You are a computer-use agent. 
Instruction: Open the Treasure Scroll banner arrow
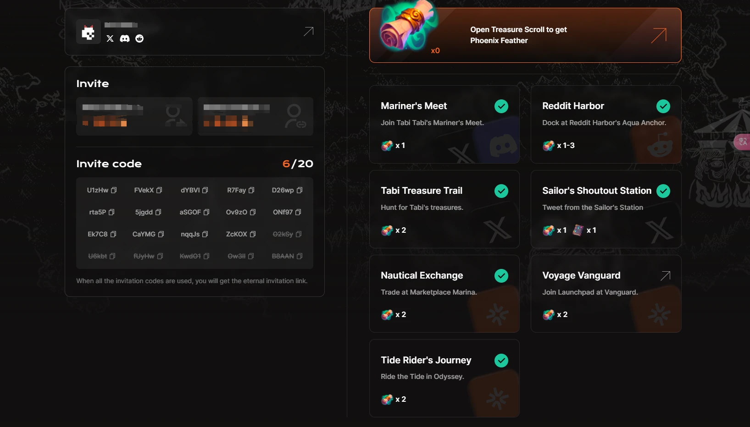pyautogui.click(x=659, y=35)
